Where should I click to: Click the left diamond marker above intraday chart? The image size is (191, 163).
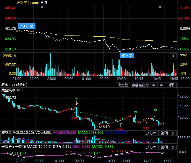pyautogui.click(x=42, y=7)
